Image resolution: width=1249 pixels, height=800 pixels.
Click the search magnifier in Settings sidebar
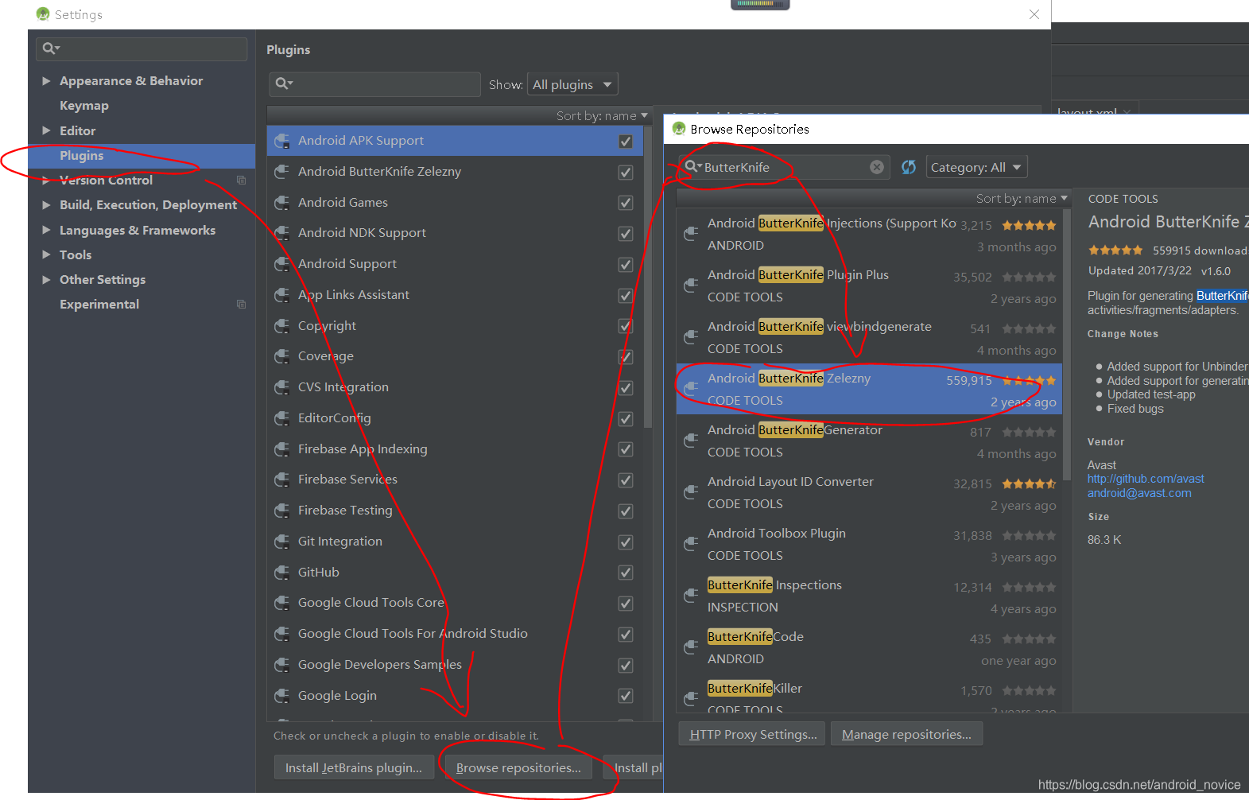(50, 49)
